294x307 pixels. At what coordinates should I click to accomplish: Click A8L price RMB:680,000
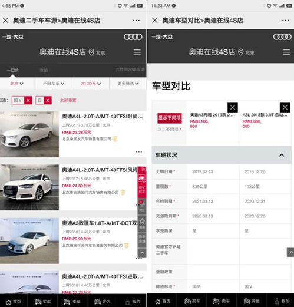[x=252, y=124]
